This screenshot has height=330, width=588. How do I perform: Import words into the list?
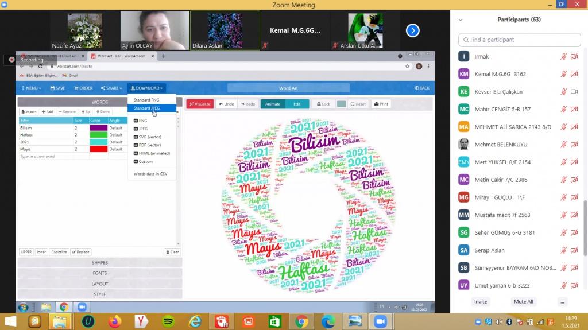[x=29, y=112]
